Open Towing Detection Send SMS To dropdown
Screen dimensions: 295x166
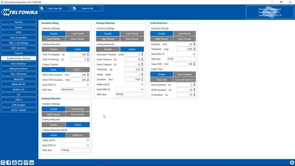pyautogui.click(x=130, y=89)
